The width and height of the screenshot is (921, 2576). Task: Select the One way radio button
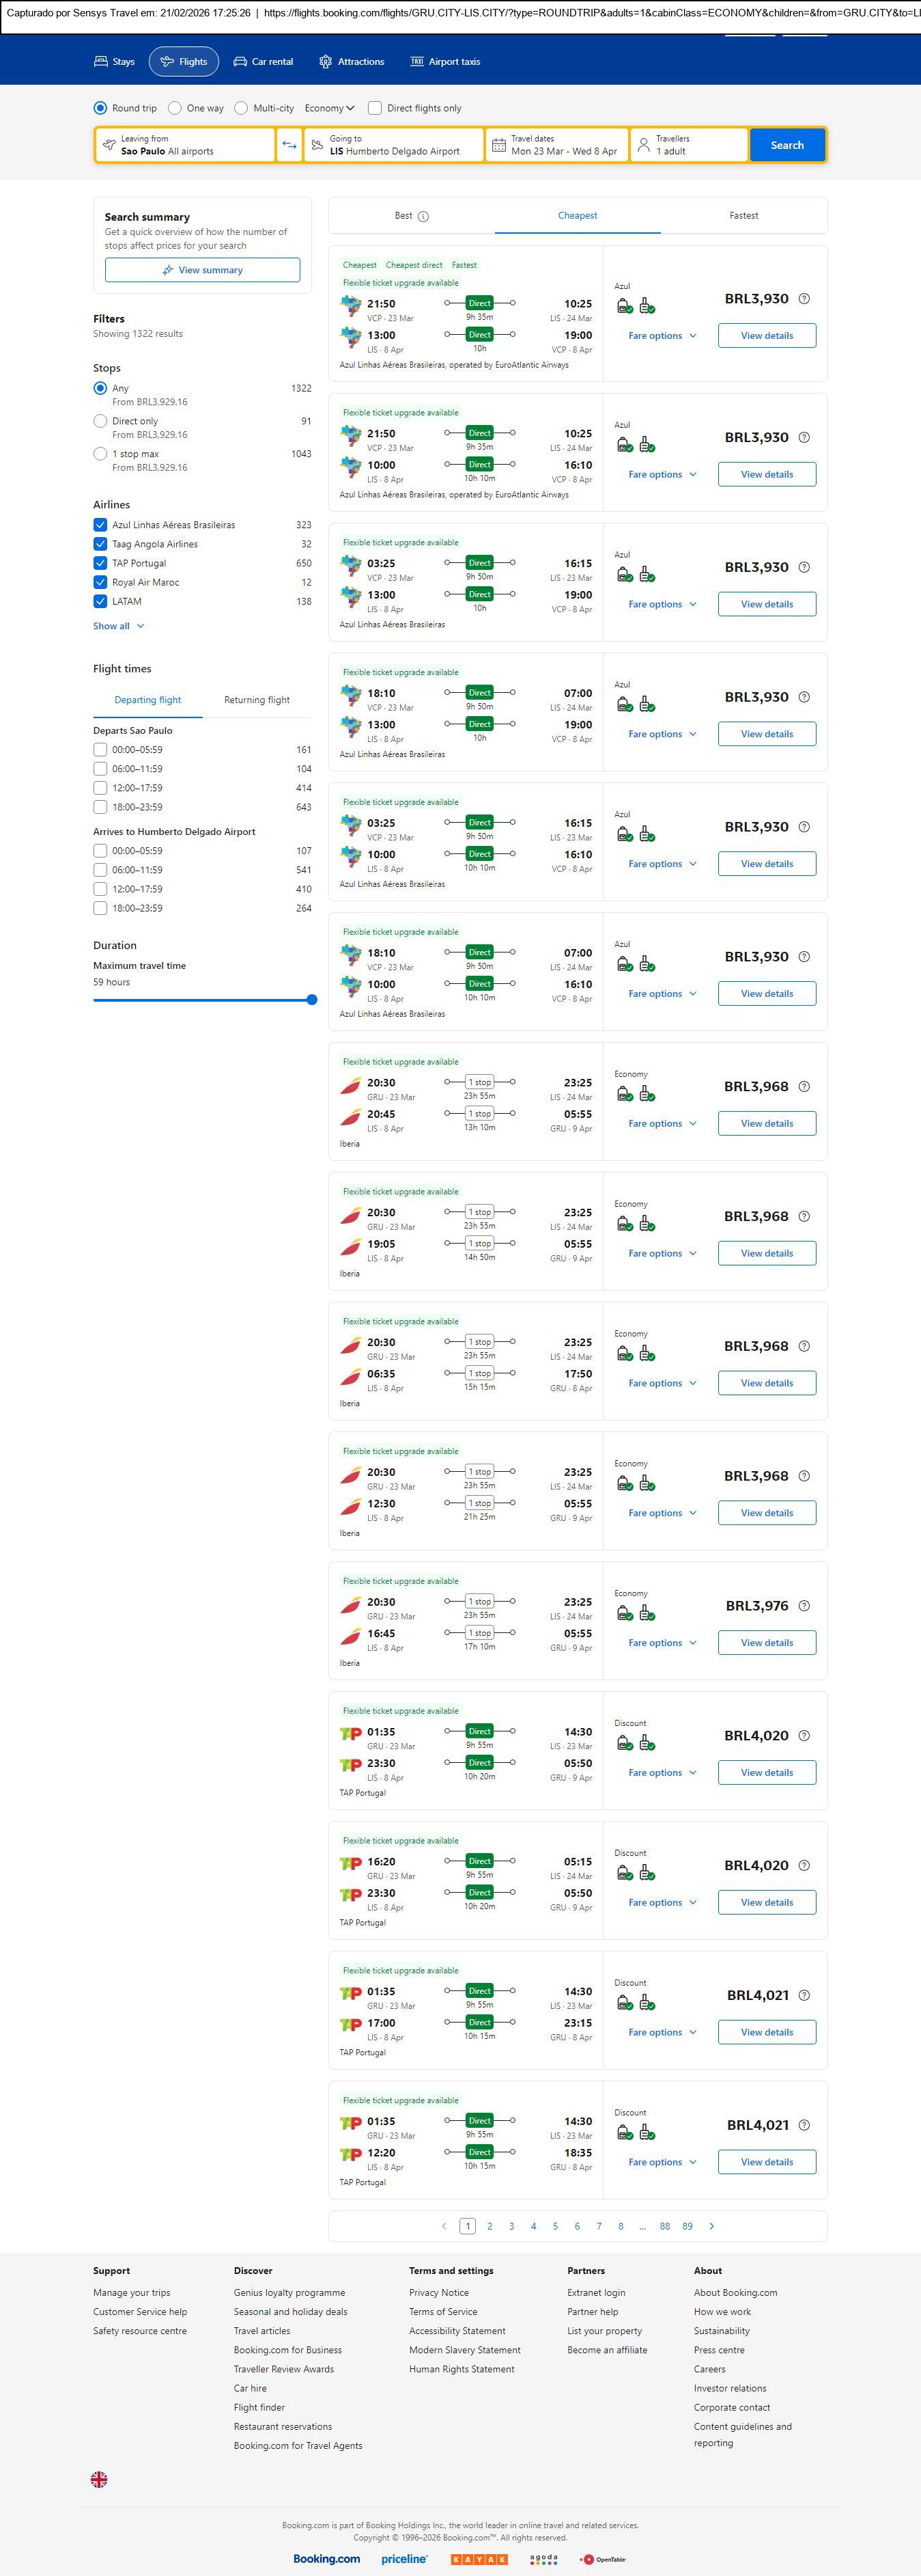tap(175, 108)
